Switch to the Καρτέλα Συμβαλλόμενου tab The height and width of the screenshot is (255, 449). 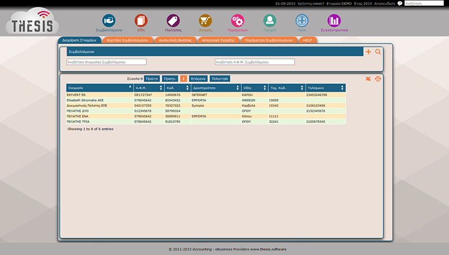[127, 40]
